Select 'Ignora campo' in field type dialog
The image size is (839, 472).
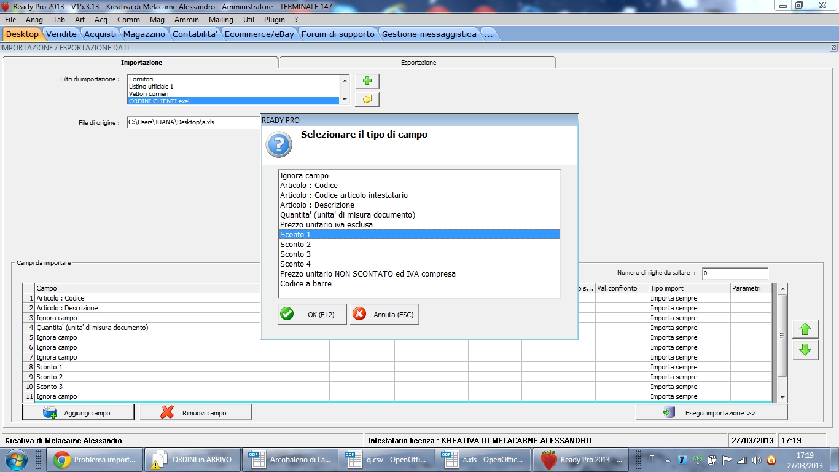pos(419,176)
